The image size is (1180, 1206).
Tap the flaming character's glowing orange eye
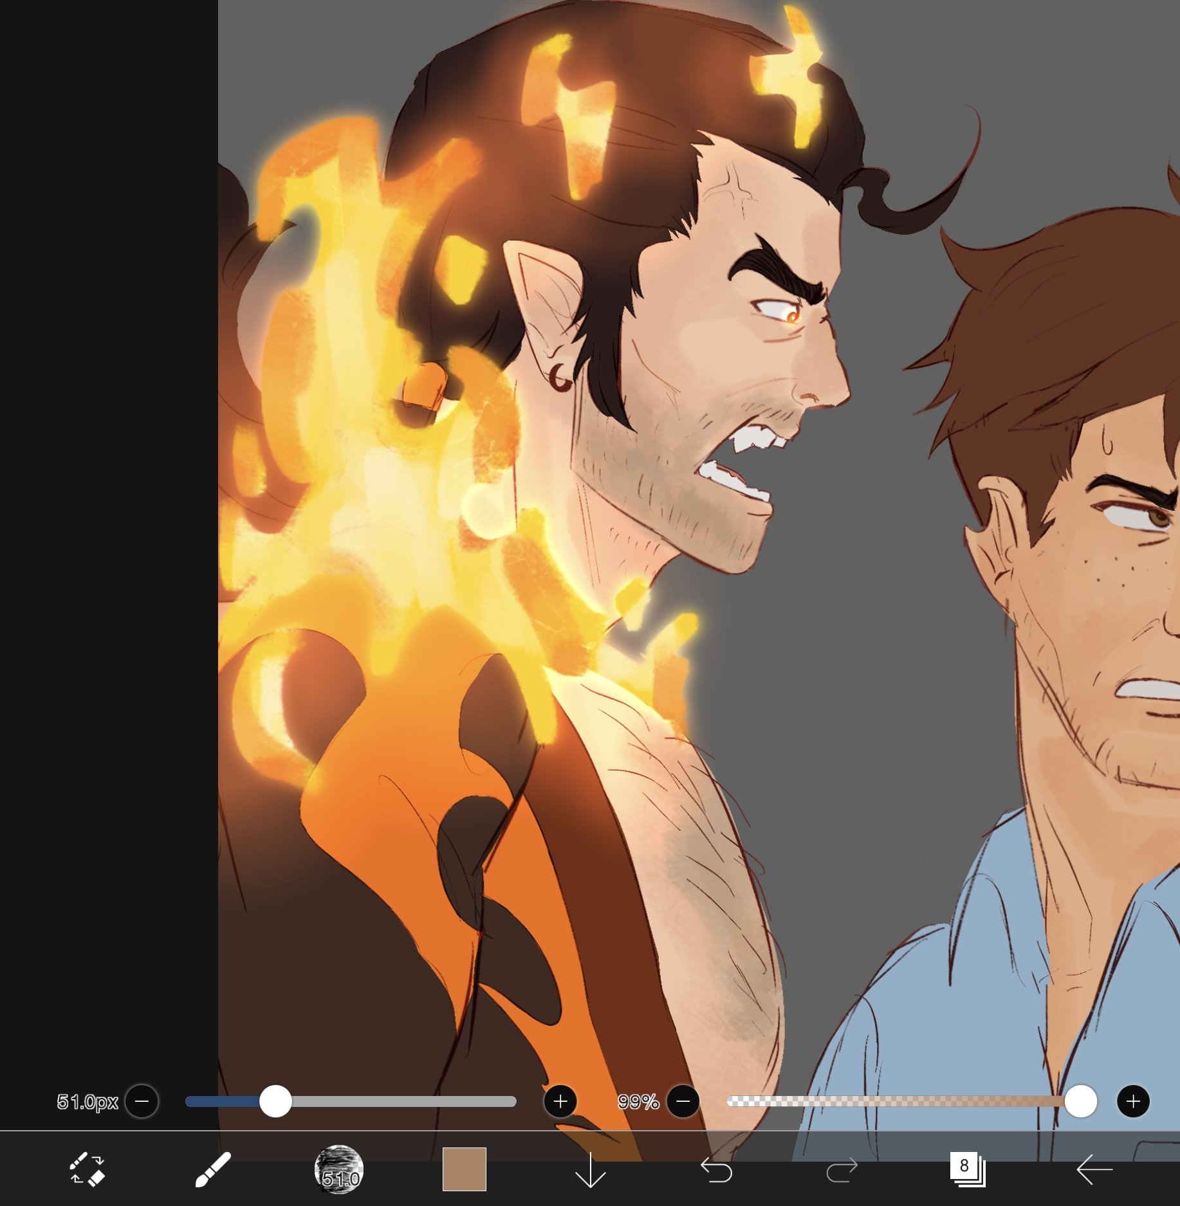pos(791,315)
